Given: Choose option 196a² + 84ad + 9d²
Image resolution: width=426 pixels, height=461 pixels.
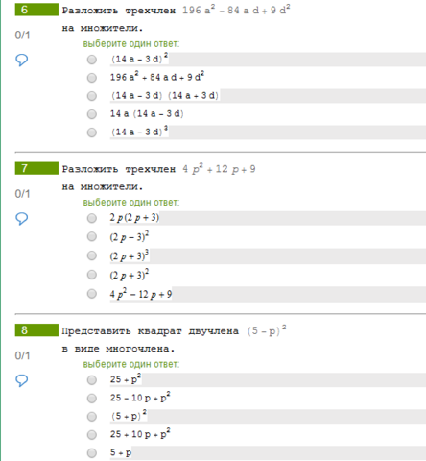Looking at the screenshot, I should coord(92,78).
